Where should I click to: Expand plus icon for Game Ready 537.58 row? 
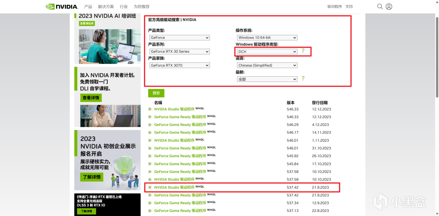pyautogui.click(x=150, y=171)
